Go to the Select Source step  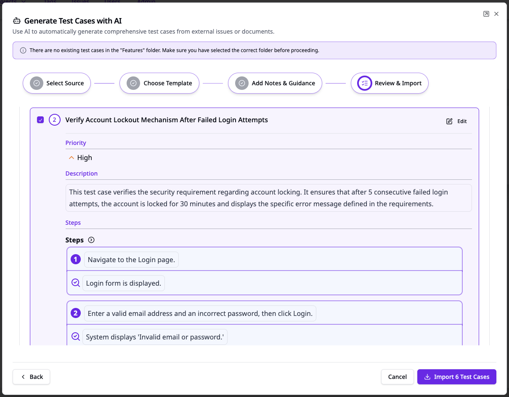coord(57,83)
